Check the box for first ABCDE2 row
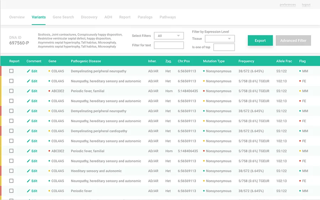The width and height of the screenshot is (320, 200). click(x=11, y=91)
